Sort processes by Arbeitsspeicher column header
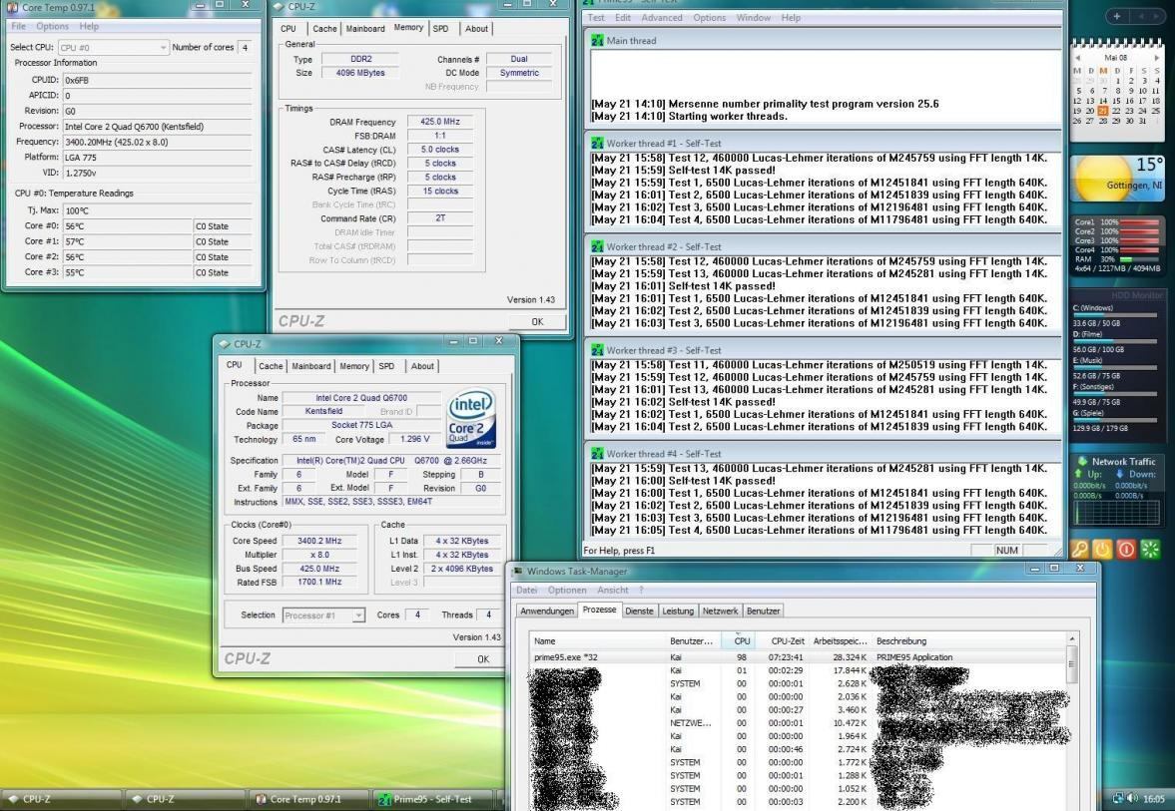The image size is (1175, 811). (840, 641)
